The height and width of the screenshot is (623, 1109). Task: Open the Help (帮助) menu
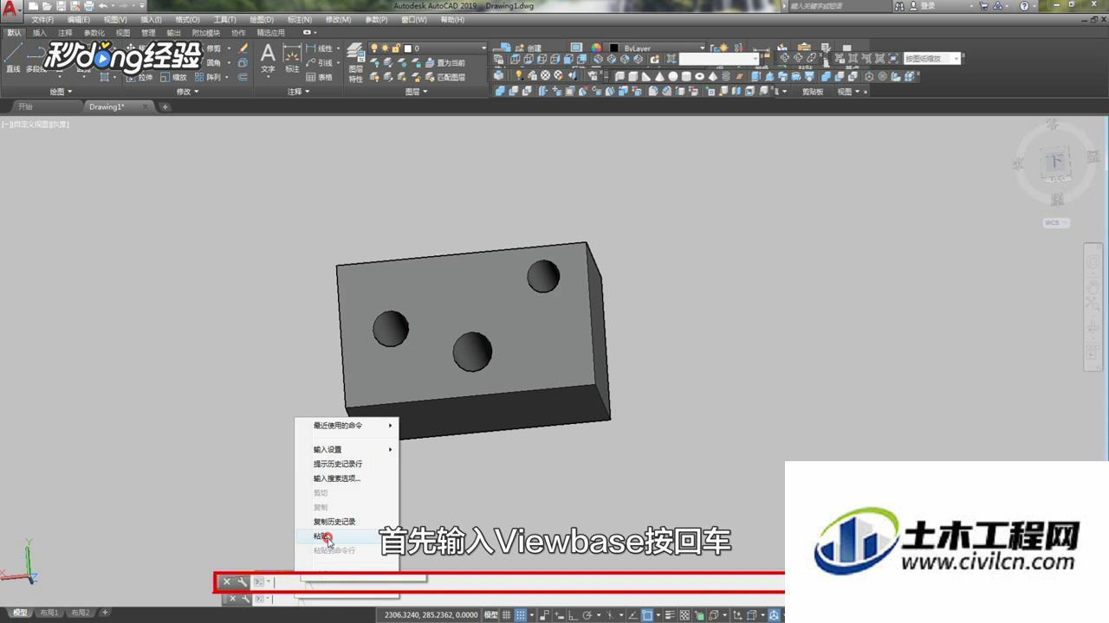[x=452, y=19]
